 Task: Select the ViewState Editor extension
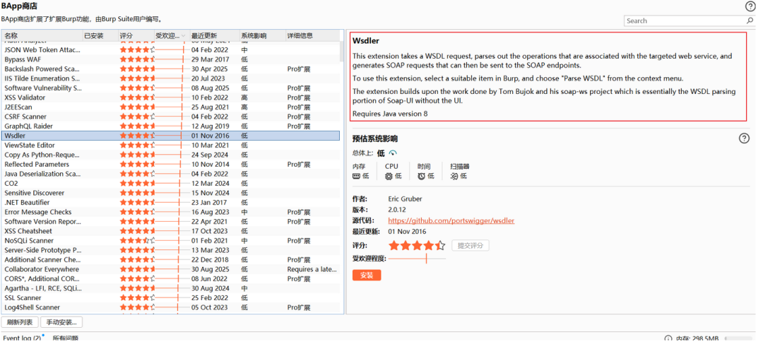pyautogui.click(x=171, y=145)
